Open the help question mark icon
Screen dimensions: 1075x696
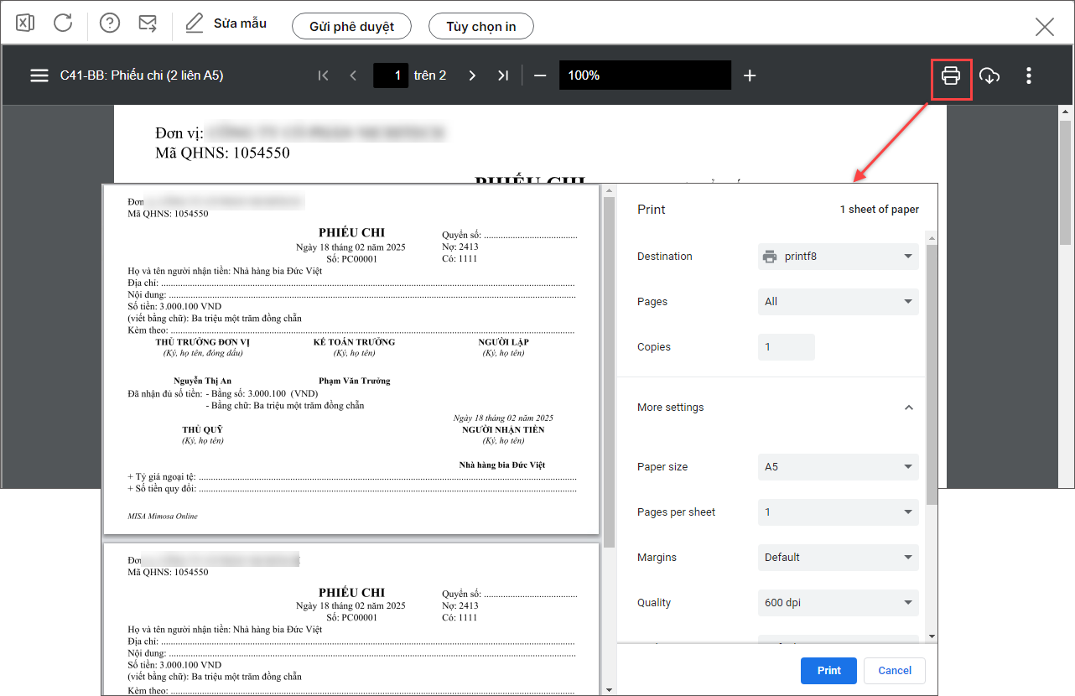click(x=110, y=23)
